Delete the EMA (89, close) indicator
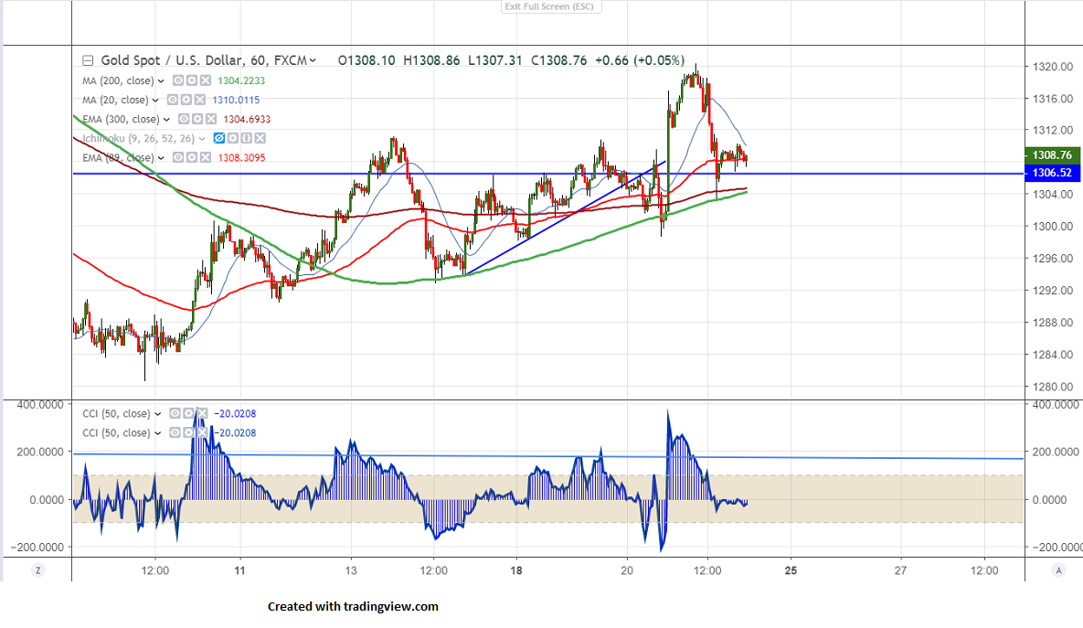This screenshot has width=1083, height=628. 205,157
